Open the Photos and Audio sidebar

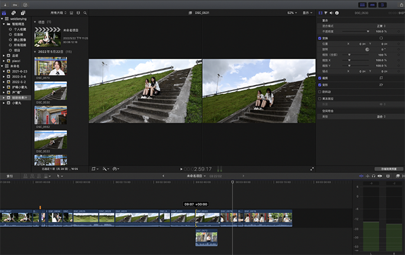click(x=14, y=12)
